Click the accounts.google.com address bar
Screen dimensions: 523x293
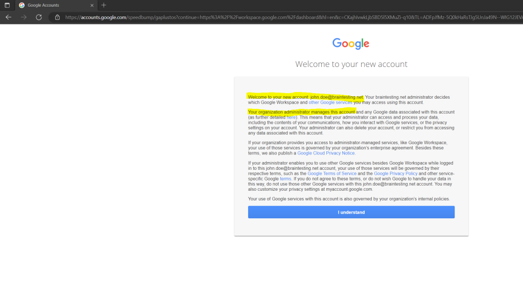(287, 17)
